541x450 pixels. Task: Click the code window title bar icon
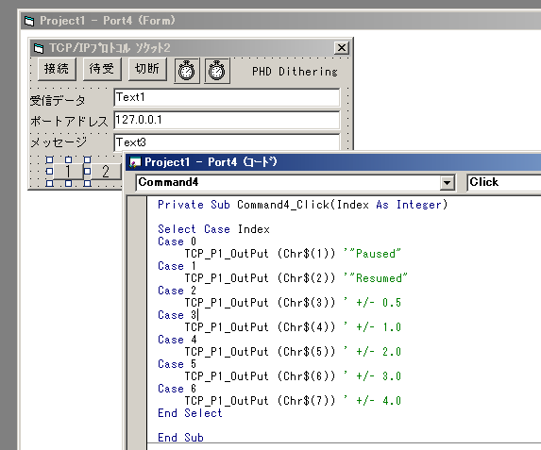[x=135, y=162]
